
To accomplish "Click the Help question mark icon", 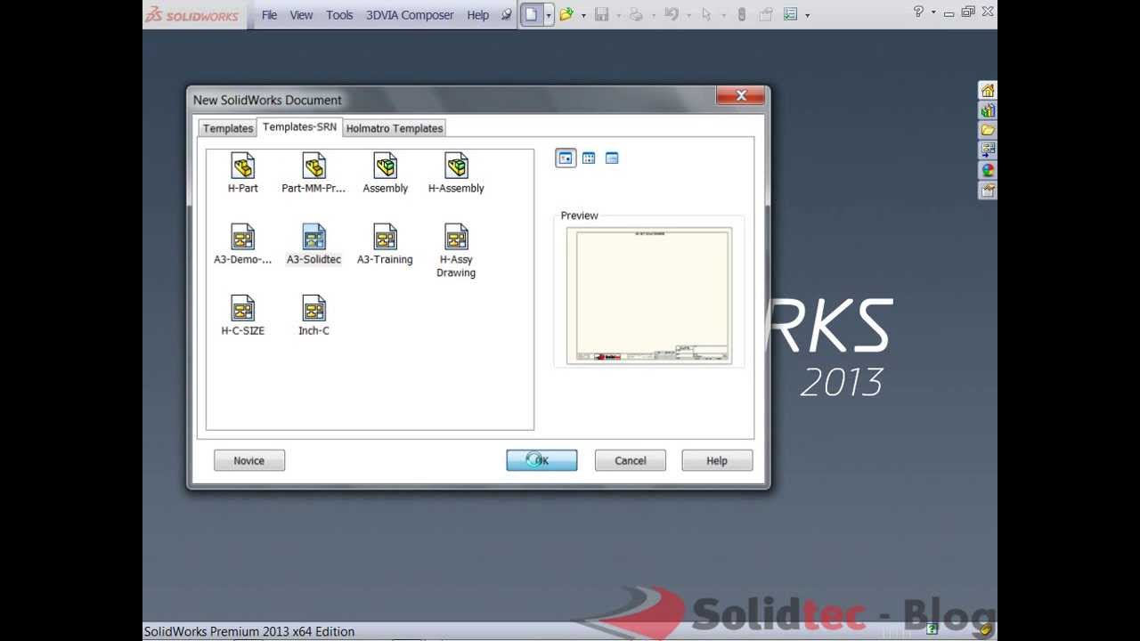I will click(x=918, y=12).
